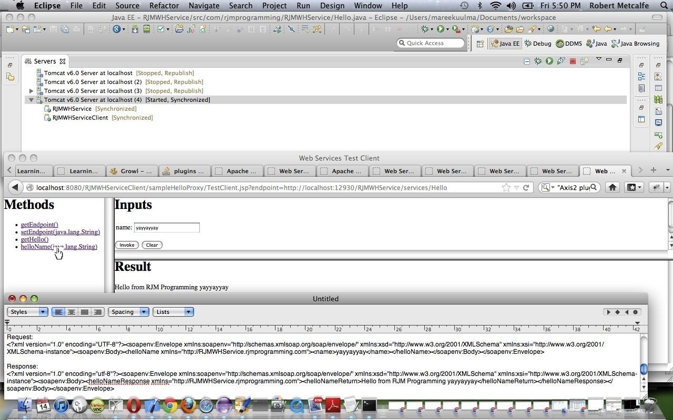Start the server using the green run icon in Servers view
The image size is (673, 420).
[x=549, y=61]
